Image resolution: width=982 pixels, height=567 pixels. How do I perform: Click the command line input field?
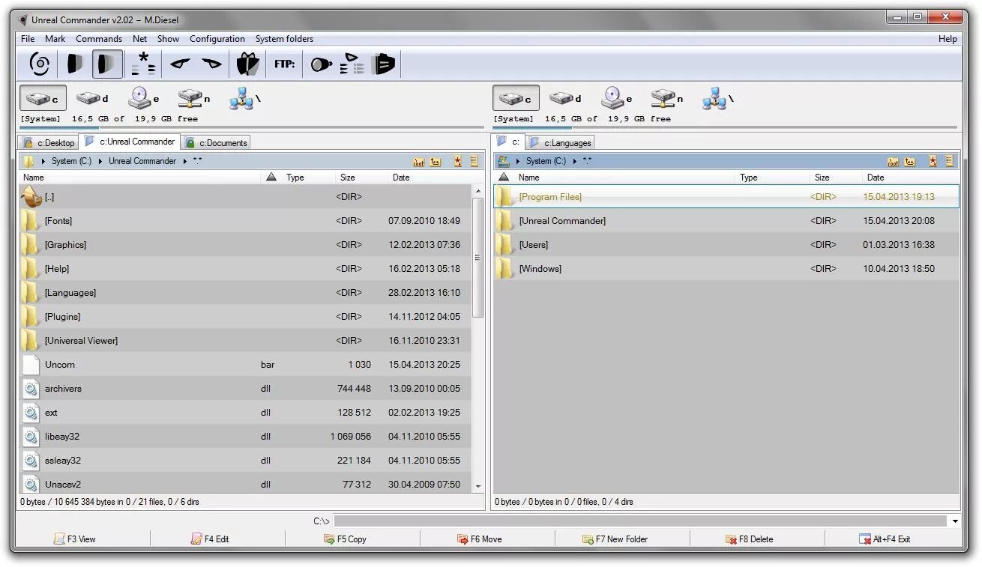[640, 521]
